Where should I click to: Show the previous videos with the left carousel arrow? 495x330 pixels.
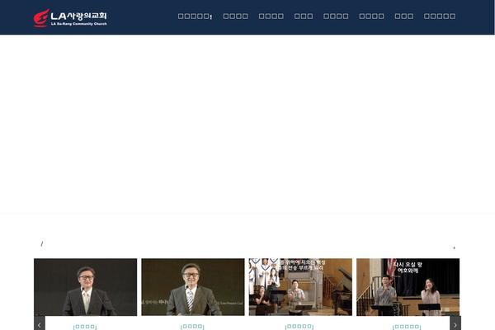point(40,324)
